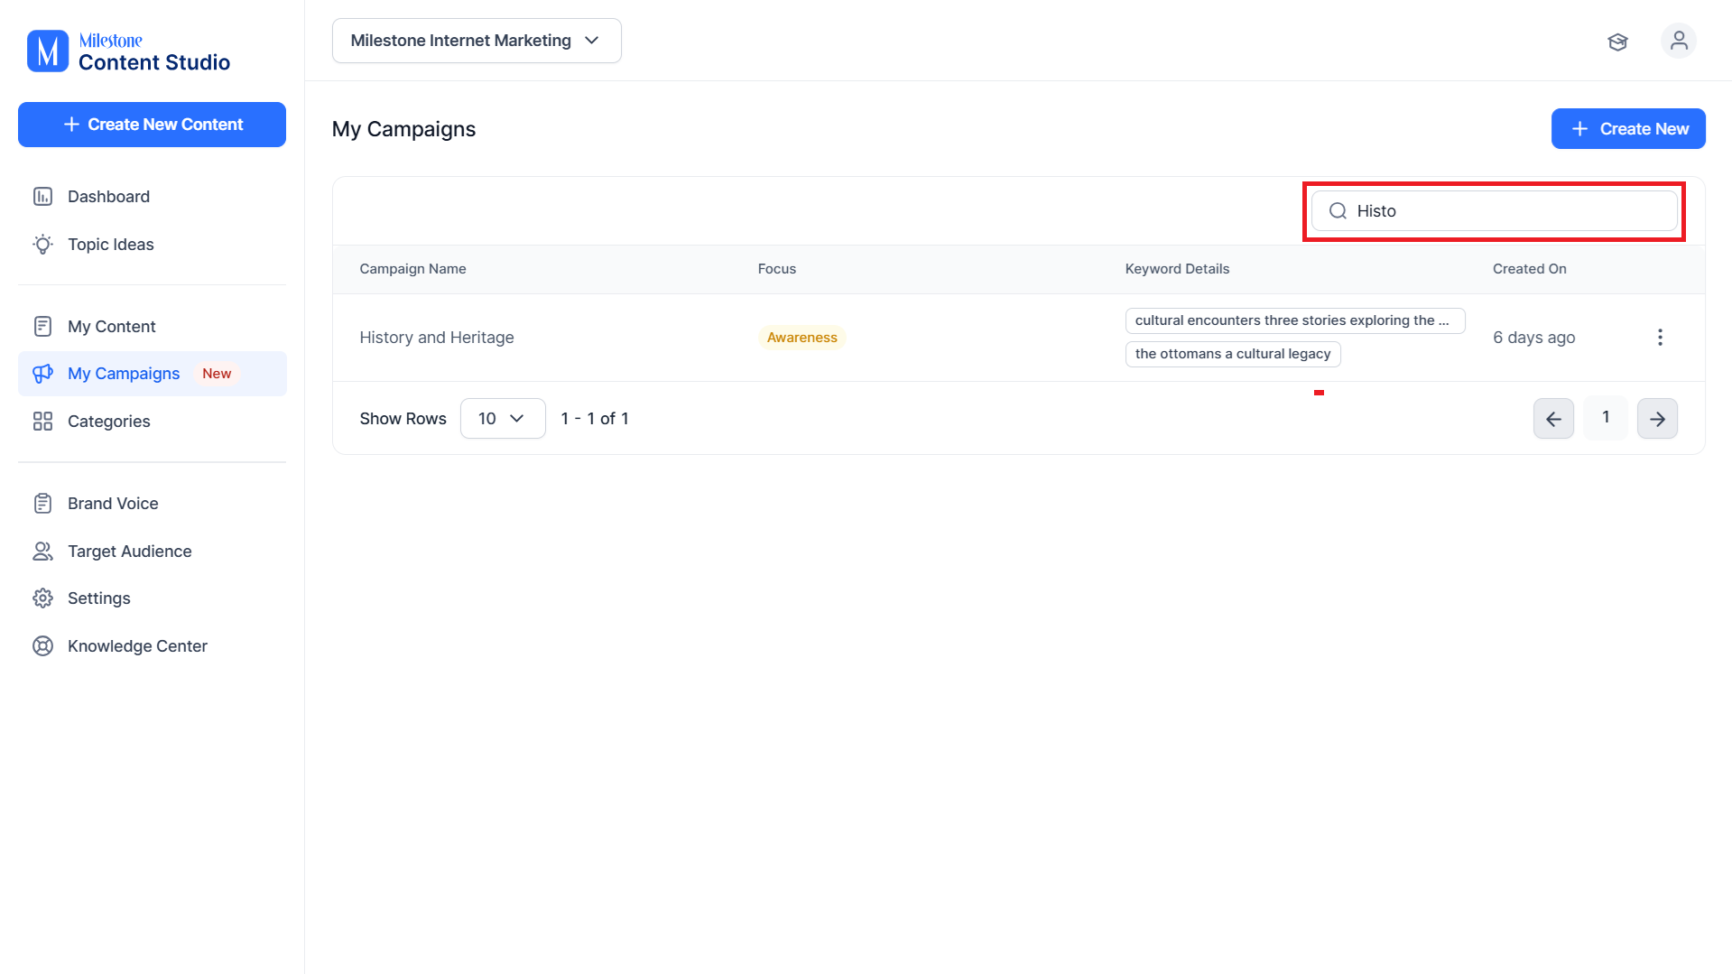Click the ottomans a cultural legacy keyword tag
This screenshot has height=974, width=1732.
click(x=1233, y=354)
